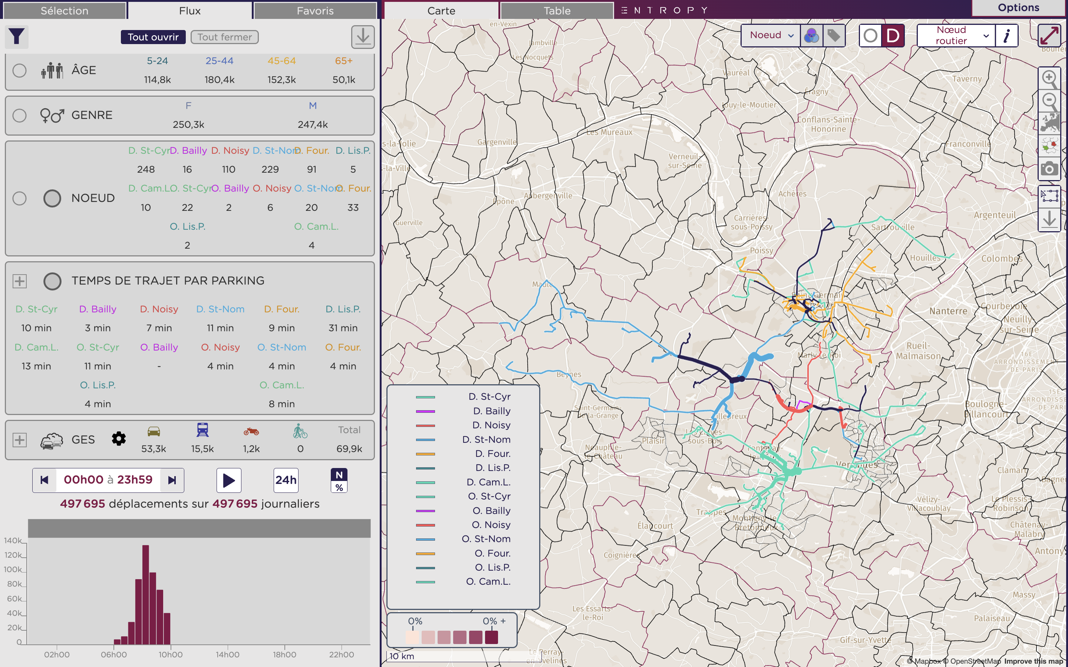This screenshot has width=1068, height=667.
Task: Switch to the Carte tab
Action: point(441,11)
